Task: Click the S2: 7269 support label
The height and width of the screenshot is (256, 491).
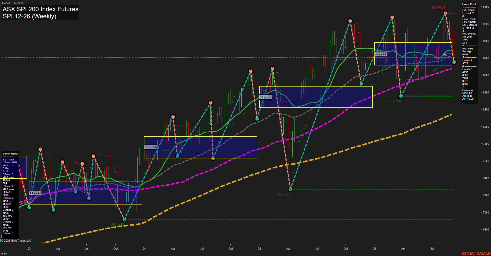Action: (x=283, y=194)
